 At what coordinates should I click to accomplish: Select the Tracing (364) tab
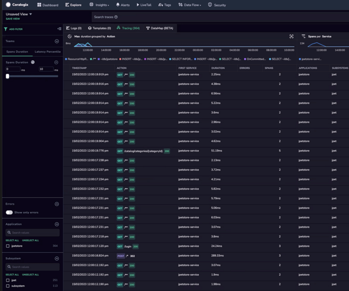[x=128, y=28]
